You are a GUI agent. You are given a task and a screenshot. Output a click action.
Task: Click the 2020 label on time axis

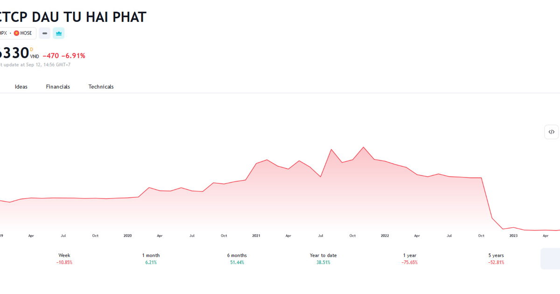coord(127,236)
